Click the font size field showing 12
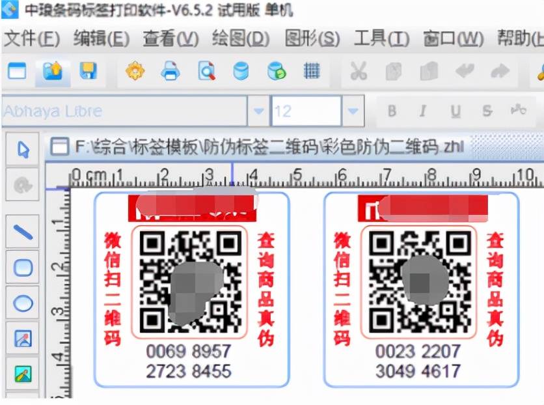The image size is (544, 405). click(306, 111)
